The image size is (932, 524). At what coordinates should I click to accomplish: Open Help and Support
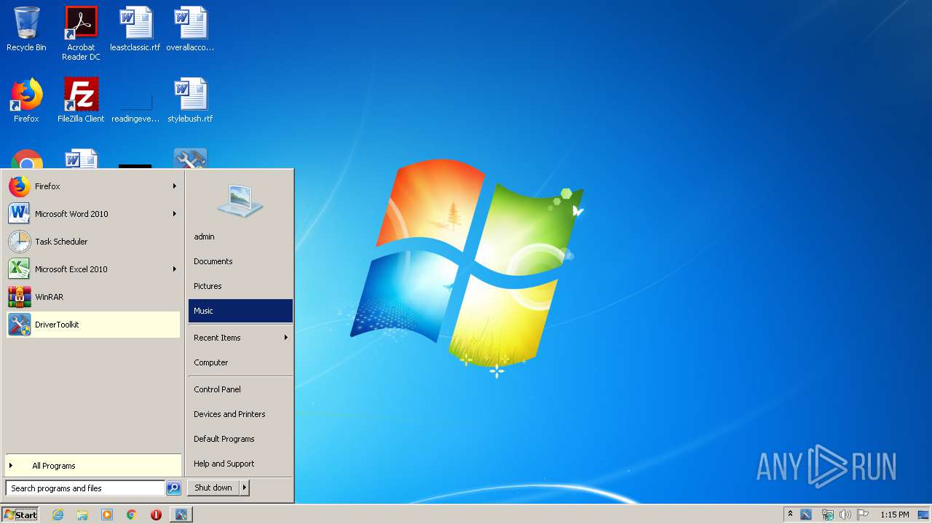[240, 464]
